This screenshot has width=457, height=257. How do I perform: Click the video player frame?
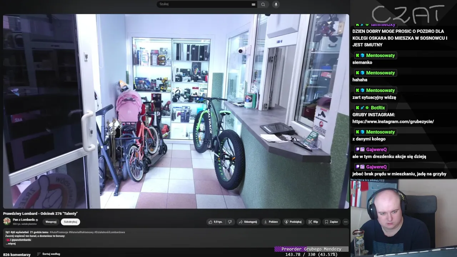(x=176, y=111)
